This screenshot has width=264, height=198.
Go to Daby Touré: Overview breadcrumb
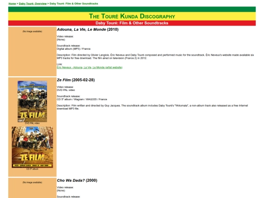click(x=33, y=3)
